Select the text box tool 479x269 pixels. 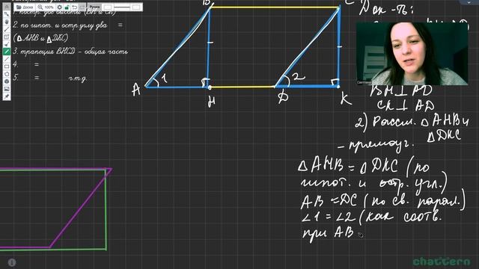[x=7, y=37]
